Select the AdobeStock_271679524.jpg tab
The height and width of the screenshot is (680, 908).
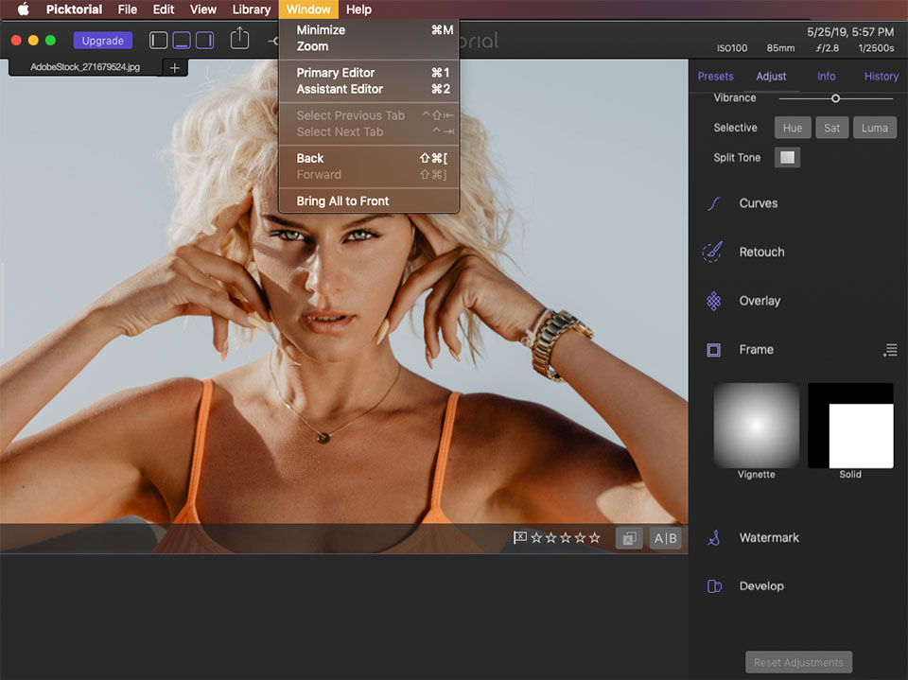(x=85, y=67)
